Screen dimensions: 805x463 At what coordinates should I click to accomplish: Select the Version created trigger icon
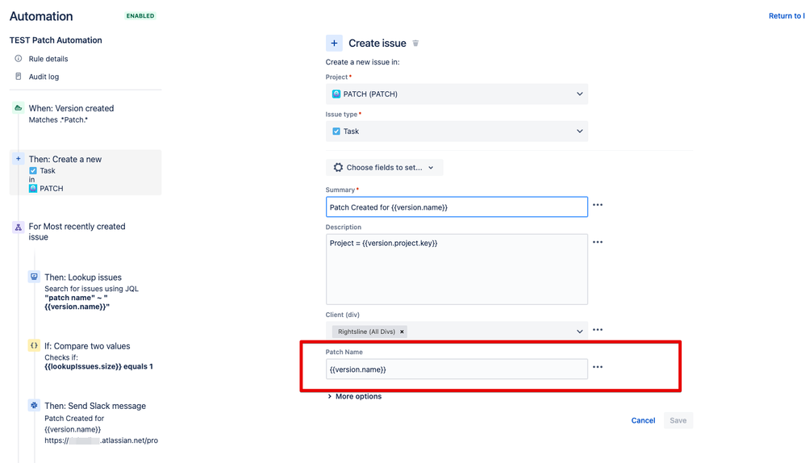click(x=19, y=108)
